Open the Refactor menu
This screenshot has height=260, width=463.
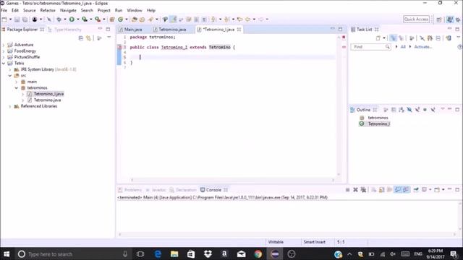[48, 10]
